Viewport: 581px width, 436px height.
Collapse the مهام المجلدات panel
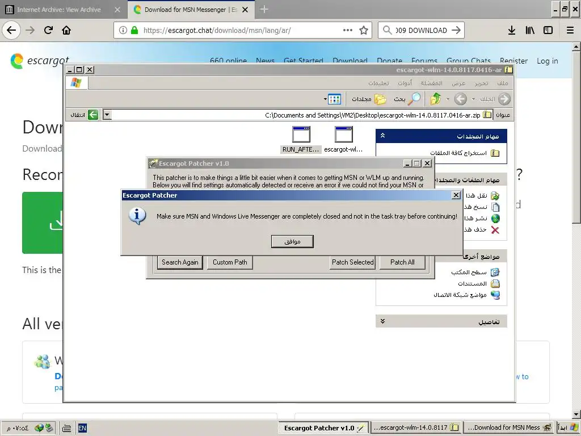383,136
